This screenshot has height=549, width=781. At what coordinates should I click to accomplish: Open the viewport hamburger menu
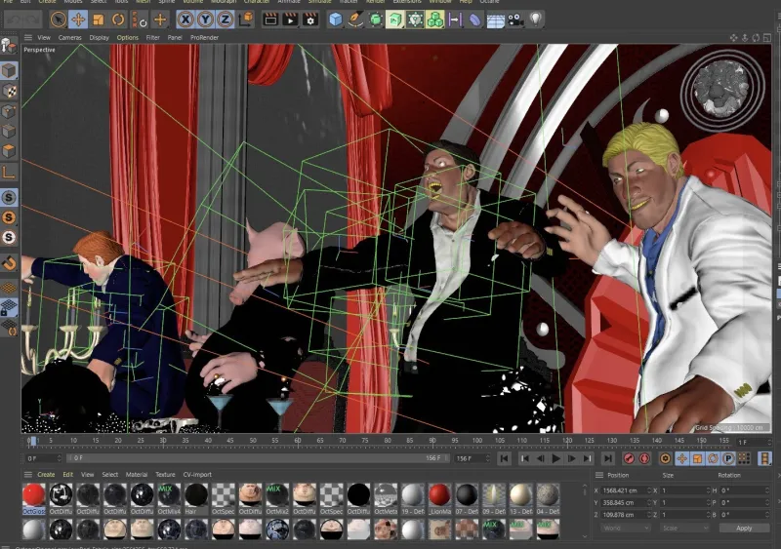pos(26,37)
